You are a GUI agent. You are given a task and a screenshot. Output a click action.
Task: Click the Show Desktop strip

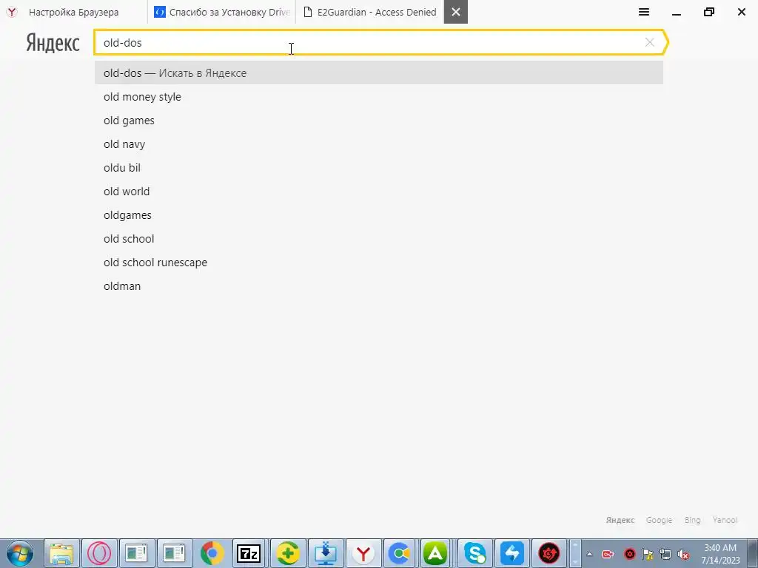click(x=754, y=553)
